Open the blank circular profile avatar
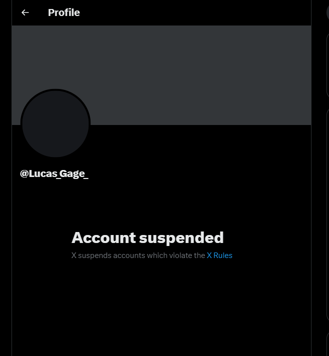This screenshot has width=329, height=356. pos(55,123)
